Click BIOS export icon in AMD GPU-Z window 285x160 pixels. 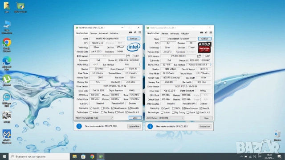pyautogui.click(x=199, y=56)
